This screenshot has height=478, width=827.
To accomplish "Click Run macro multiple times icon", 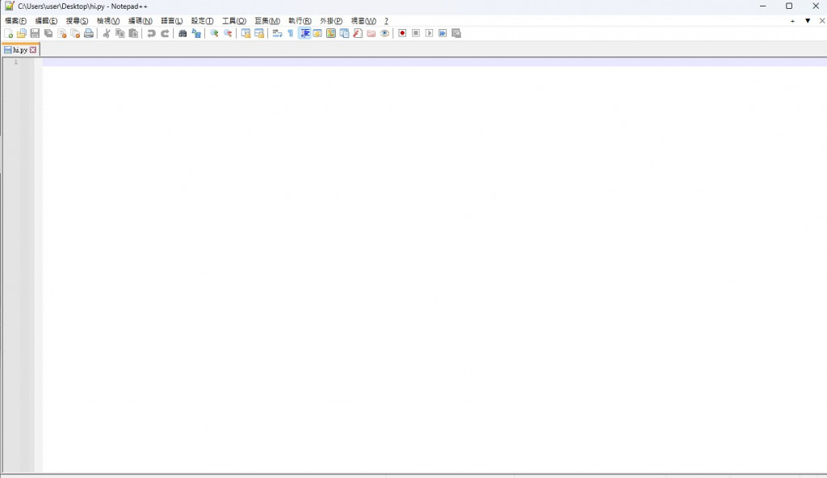I will 443,33.
